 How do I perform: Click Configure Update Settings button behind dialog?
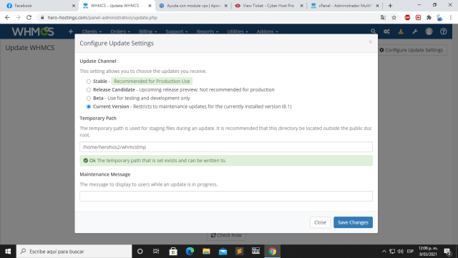[412, 50]
